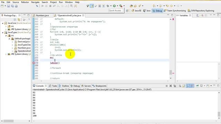Open the Refactor menu
This screenshot has height=124, width=221.
pyautogui.click(x=25, y=2)
